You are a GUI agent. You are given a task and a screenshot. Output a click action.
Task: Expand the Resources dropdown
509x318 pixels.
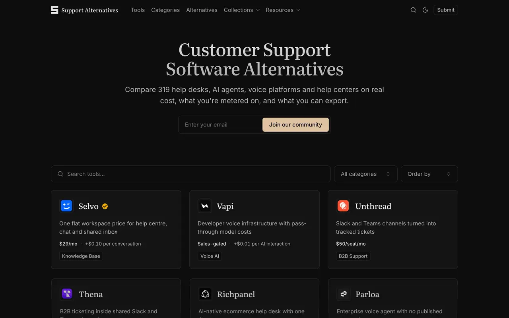pyautogui.click(x=283, y=10)
